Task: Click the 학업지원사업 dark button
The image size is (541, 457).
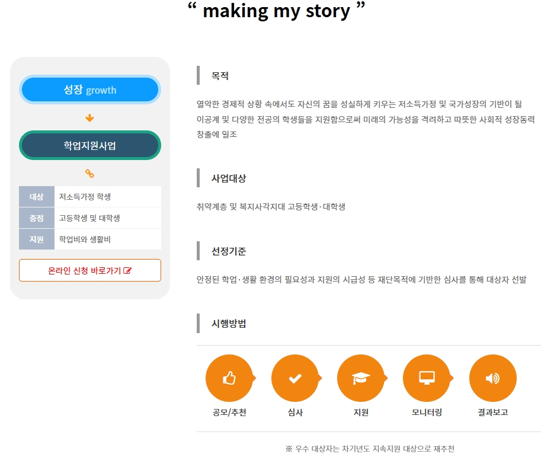Action: tap(90, 145)
